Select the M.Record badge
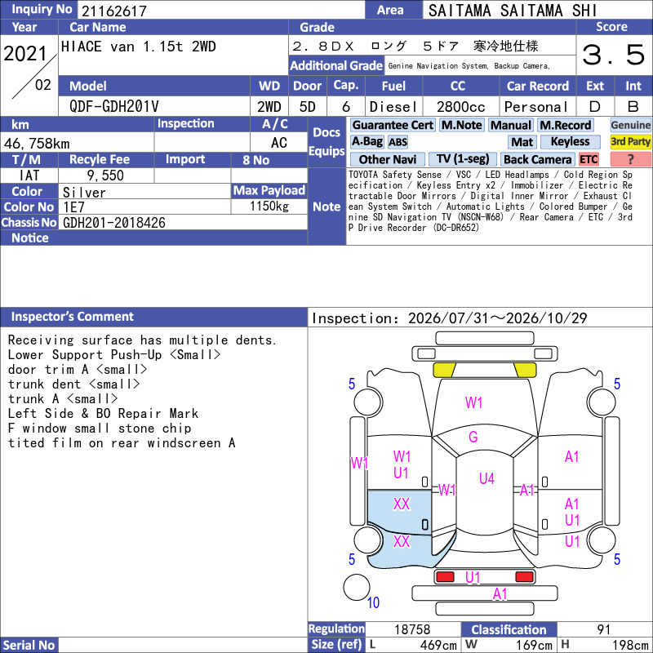The image size is (653, 653). 565,125
